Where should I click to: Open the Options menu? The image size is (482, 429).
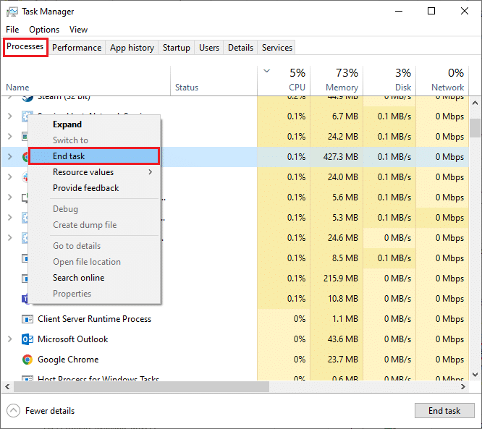pyautogui.click(x=44, y=30)
